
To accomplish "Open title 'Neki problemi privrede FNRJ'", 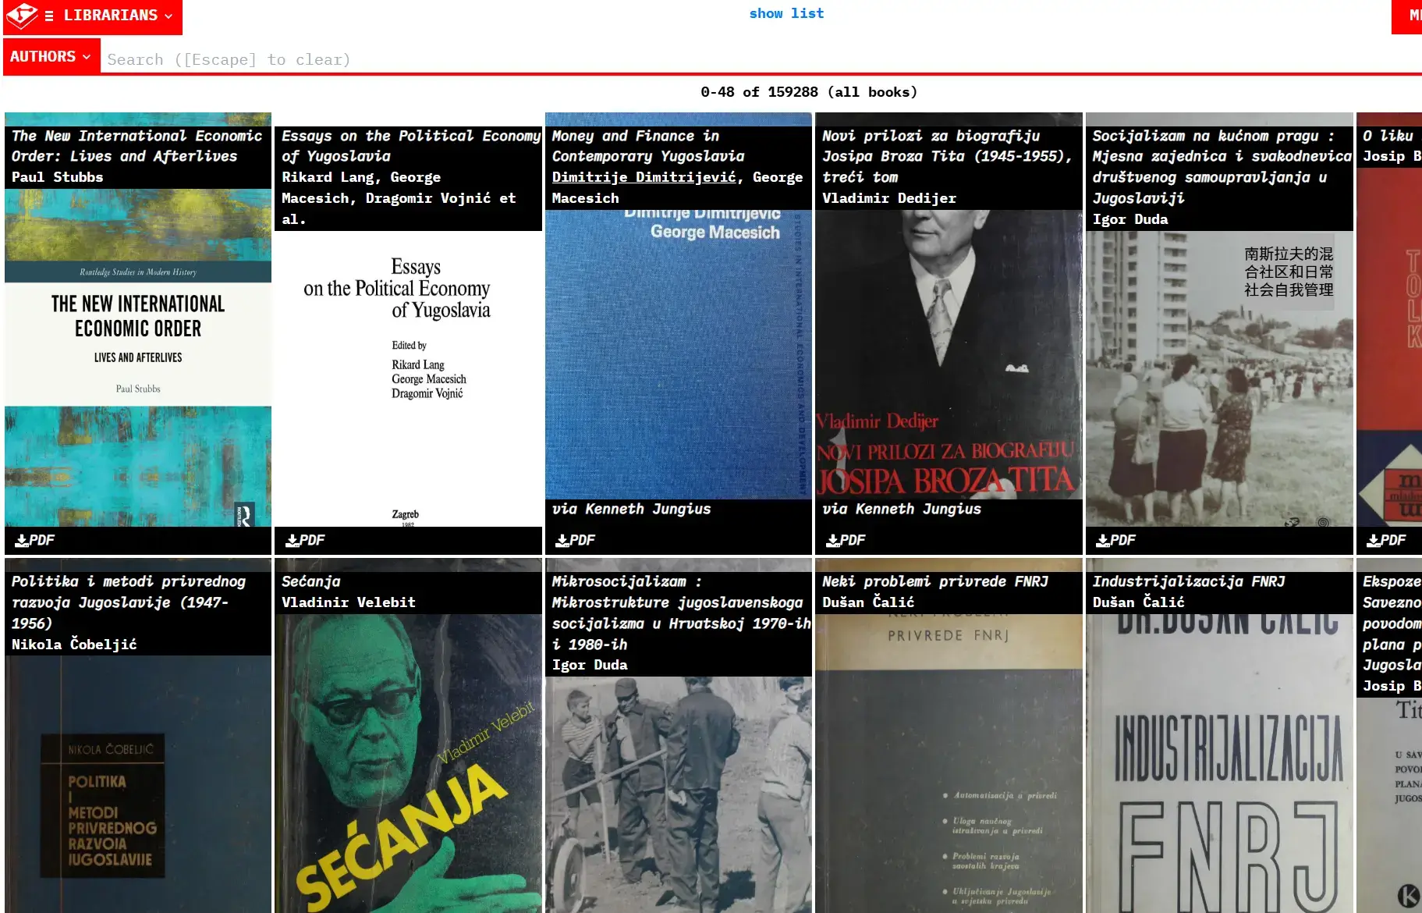I will tap(934, 581).
